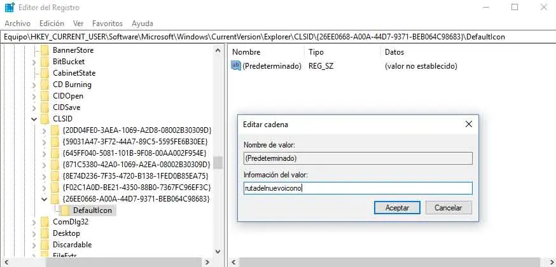Expand the Desktop key
The image size is (556, 267).
pyautogui.click(x=34, y=234)
